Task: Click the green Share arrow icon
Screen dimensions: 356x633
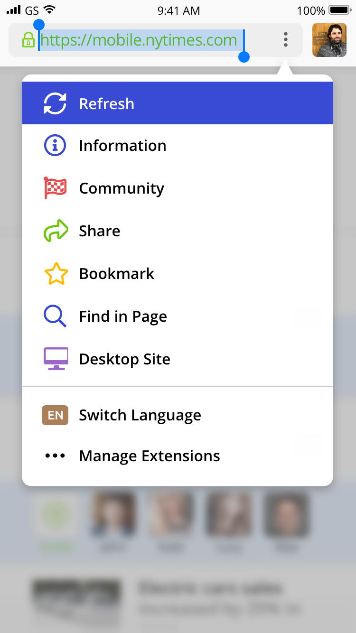Action: click(x=55, y=231)
